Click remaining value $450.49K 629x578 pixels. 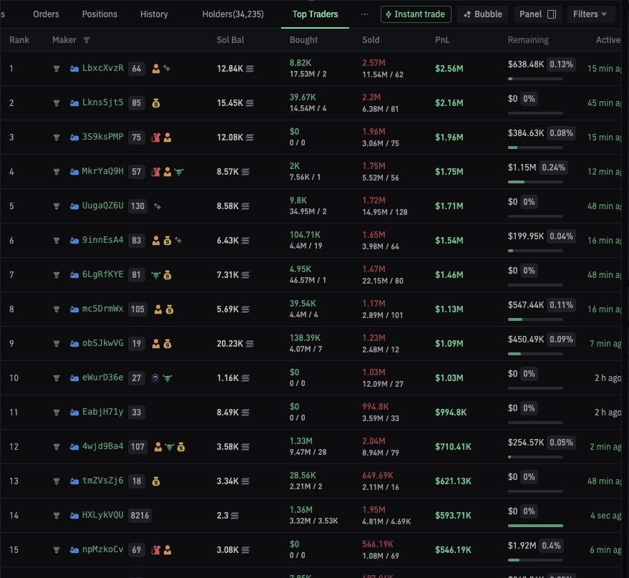pyautogui.click(x=526, y=339)
